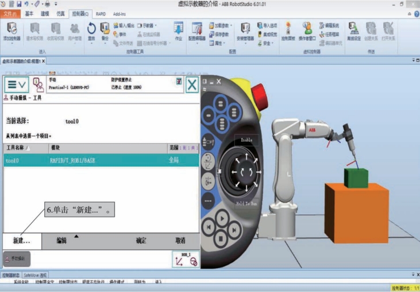Viewport: 420px width, 292px height.
Task: Click Go Offline (离线设定) icon
Action: [x=354, y=31]
